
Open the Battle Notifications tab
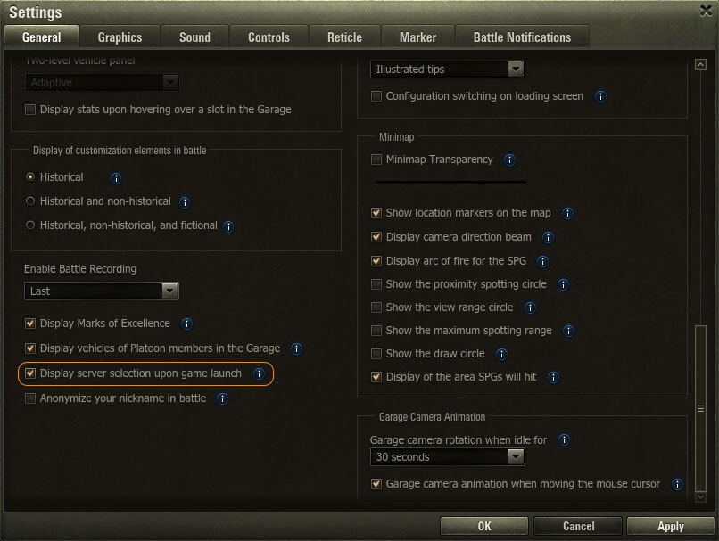pyautogui.click(x=524, y=37)
